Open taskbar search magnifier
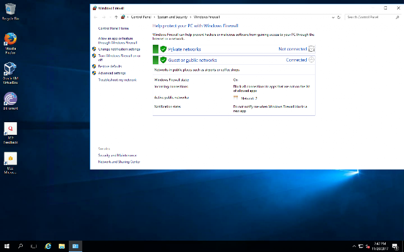The width and height of the screenshot is (404, 252). click(20, 246)
